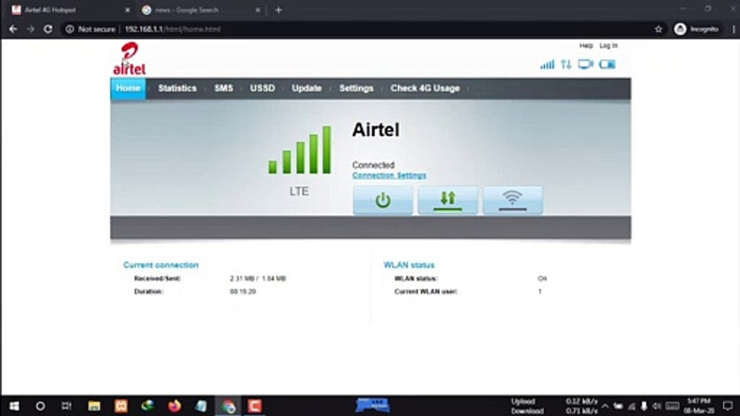Click the data transfer arrows header icon
The height and width of the screenshot is (416, 740).
(x=566, y=64)
